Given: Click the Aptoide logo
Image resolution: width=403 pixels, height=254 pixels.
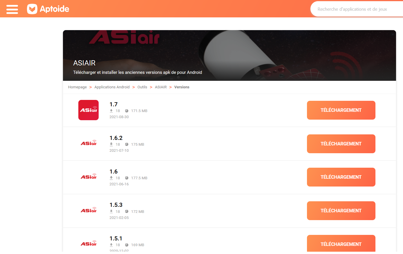Looking at the screenshot, I should pos(48,9).
